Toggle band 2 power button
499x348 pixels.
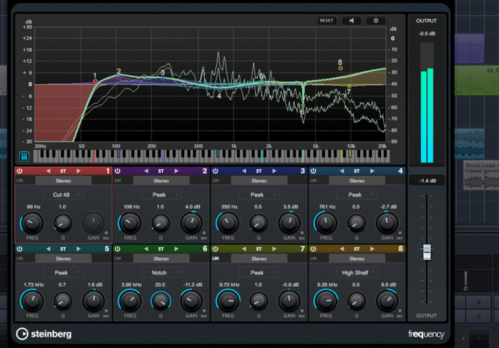(118, 171)
